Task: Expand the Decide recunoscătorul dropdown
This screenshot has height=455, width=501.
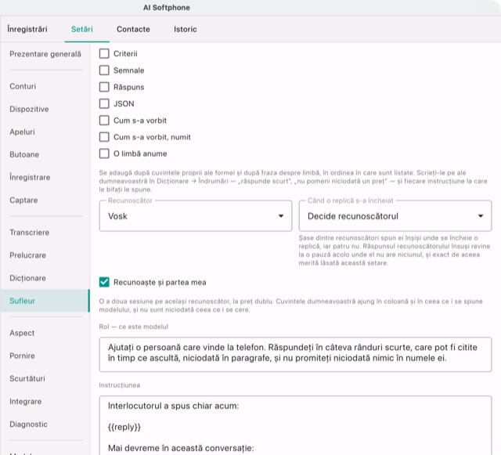Action: (x=395, y=216)
